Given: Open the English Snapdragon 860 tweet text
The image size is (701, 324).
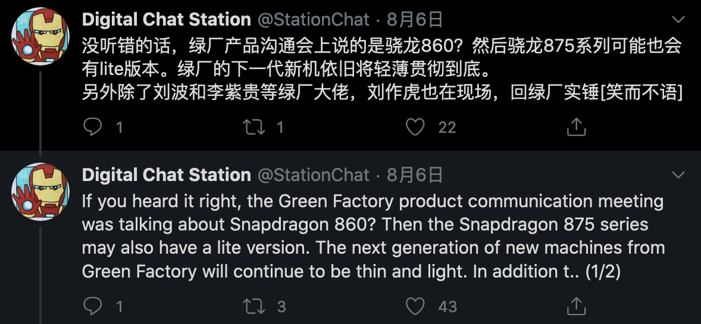Looking at the screenshot, I should 373,236.
